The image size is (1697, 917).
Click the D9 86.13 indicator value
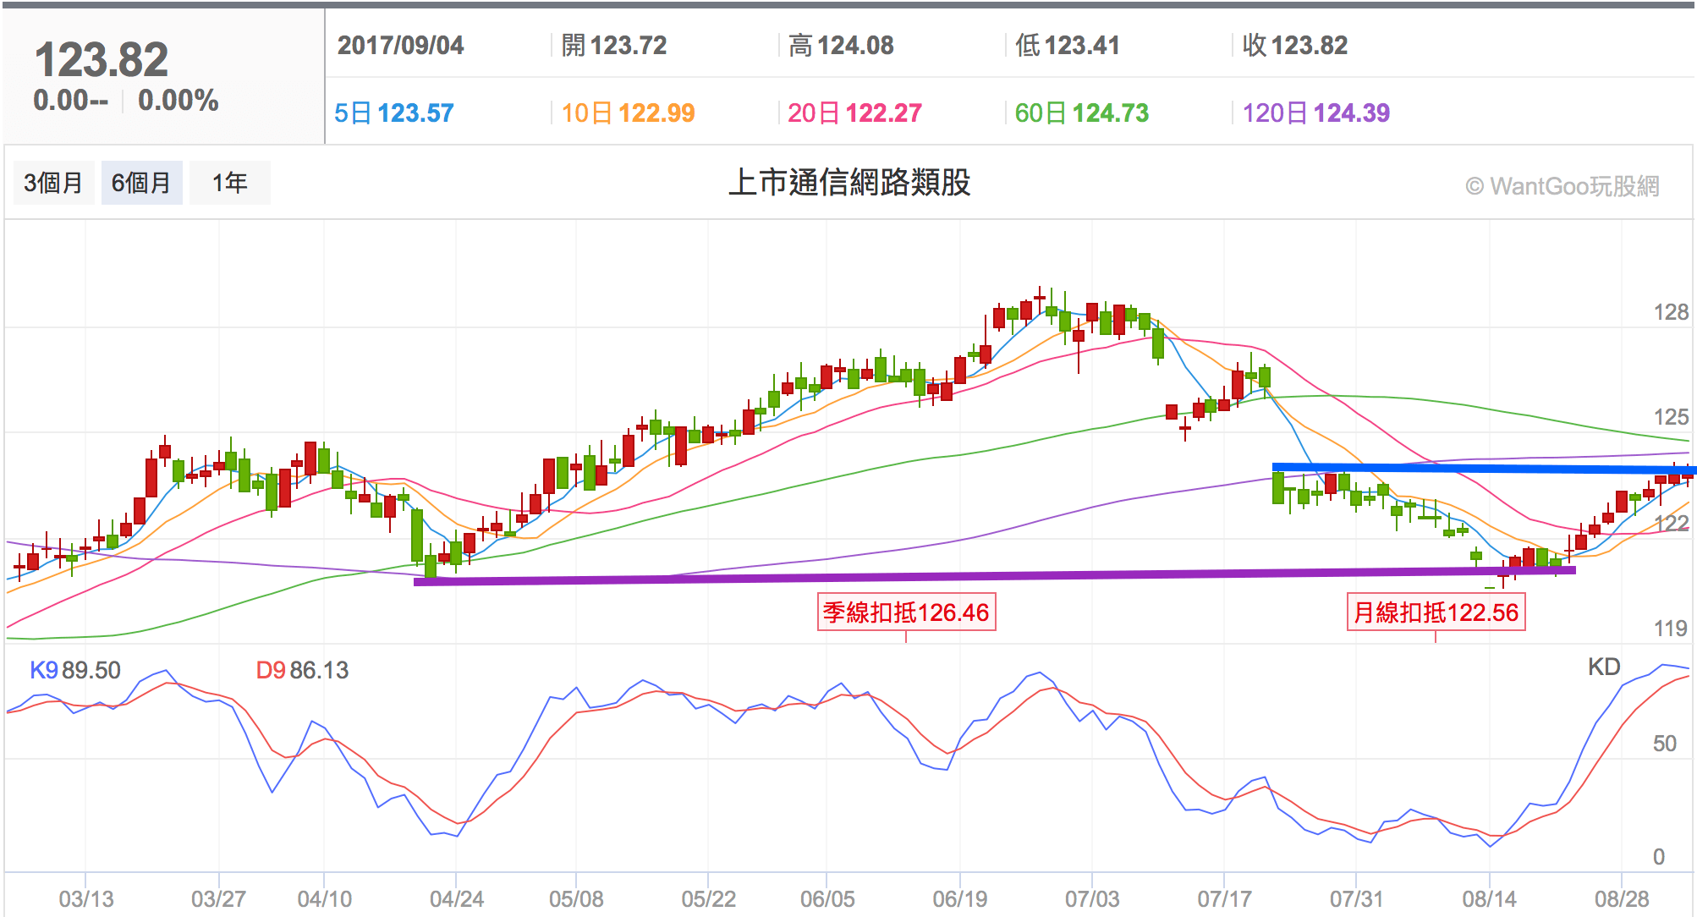[302, 670]
